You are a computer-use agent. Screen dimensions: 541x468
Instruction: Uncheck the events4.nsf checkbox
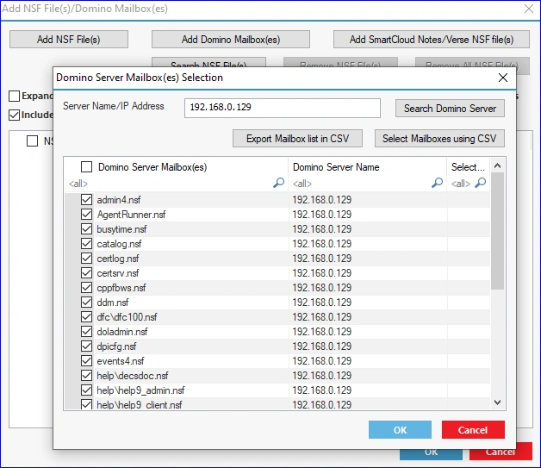tap(87, 361)
